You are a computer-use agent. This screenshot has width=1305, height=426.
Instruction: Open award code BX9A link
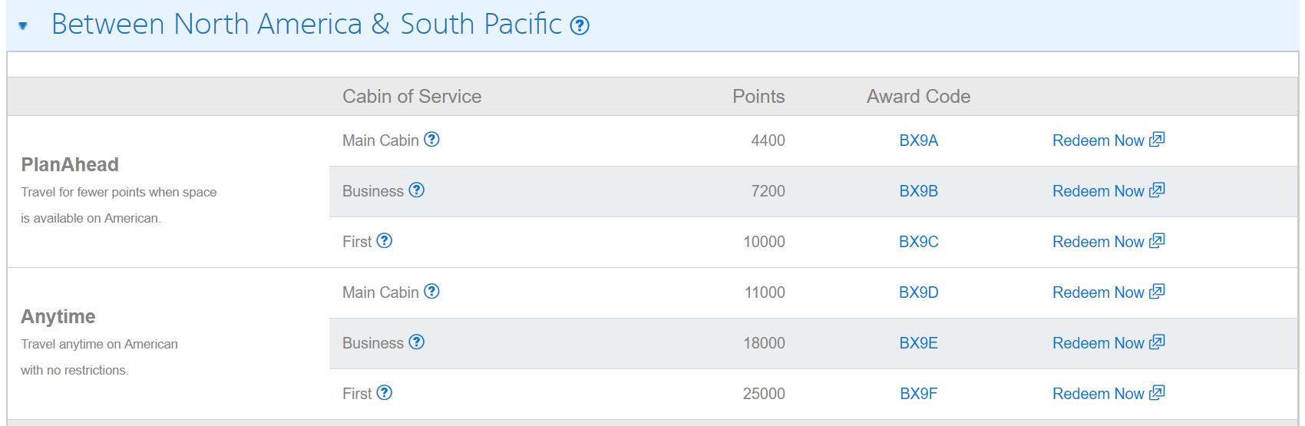tap(918, 140)
